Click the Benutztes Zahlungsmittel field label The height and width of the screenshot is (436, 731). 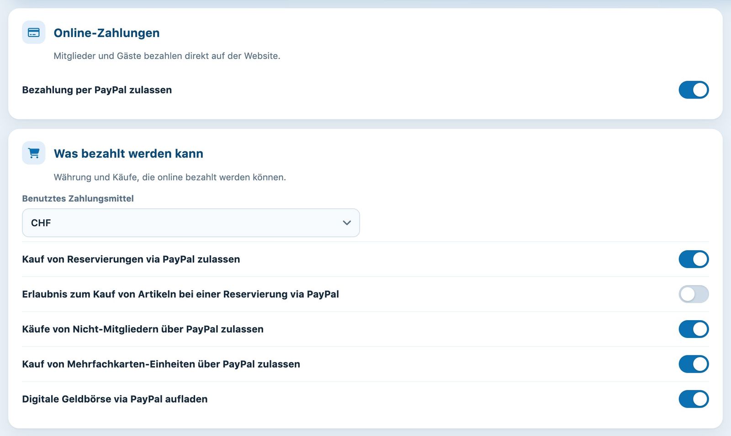point(78,198)
